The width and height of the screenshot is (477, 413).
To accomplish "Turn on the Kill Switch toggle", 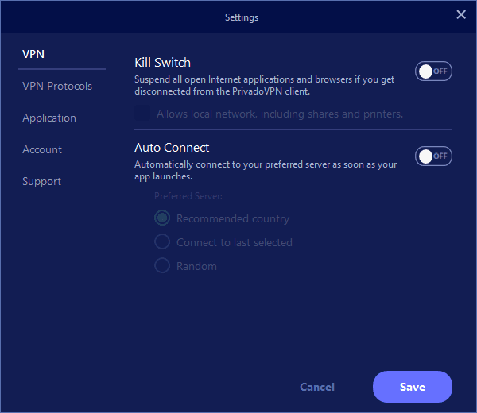I will [433, 71].
